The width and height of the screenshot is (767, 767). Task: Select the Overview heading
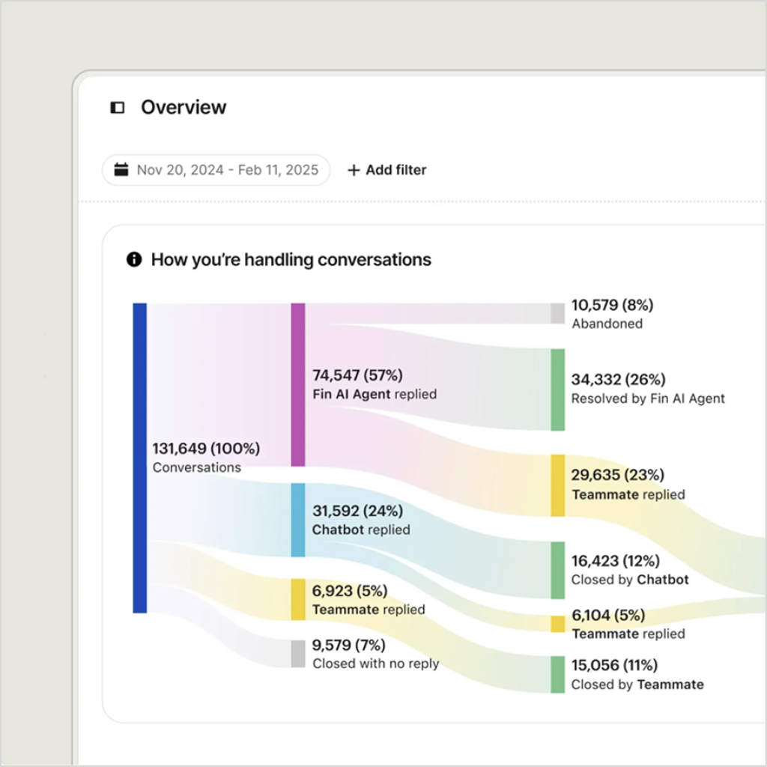184,108
